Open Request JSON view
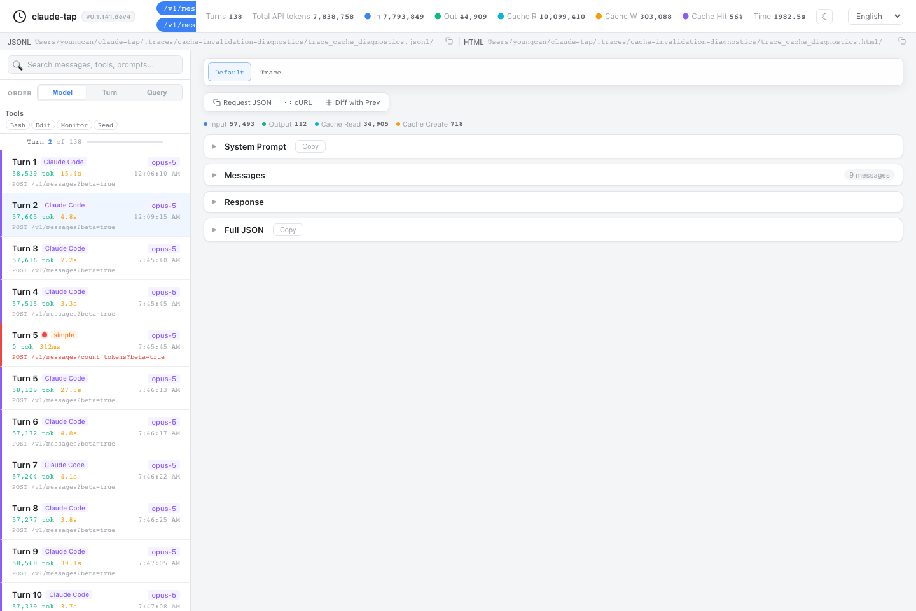Viewport: 916px width, 611px height. coord(242,102)
